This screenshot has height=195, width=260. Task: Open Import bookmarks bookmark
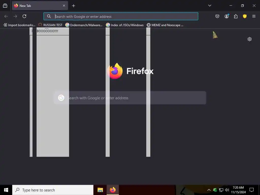19,25
